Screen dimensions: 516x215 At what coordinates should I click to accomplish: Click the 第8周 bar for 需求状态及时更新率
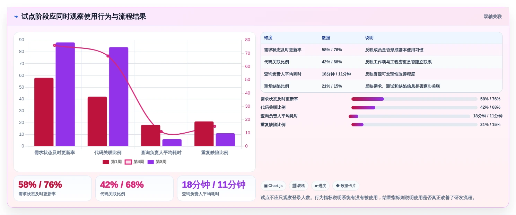pos(65,94)
